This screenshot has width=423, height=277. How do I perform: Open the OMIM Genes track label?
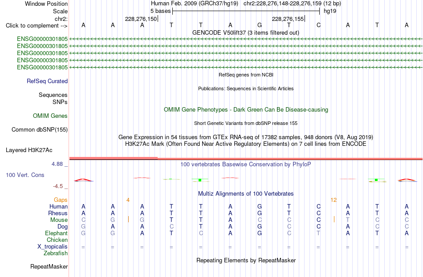point(50,116)
